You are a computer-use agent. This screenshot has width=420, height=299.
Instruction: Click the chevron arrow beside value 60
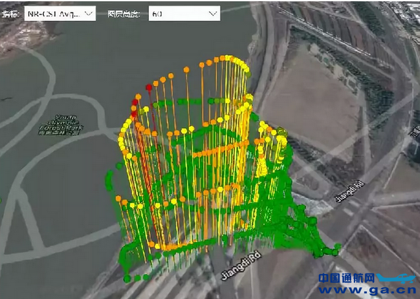pos(212,14)
